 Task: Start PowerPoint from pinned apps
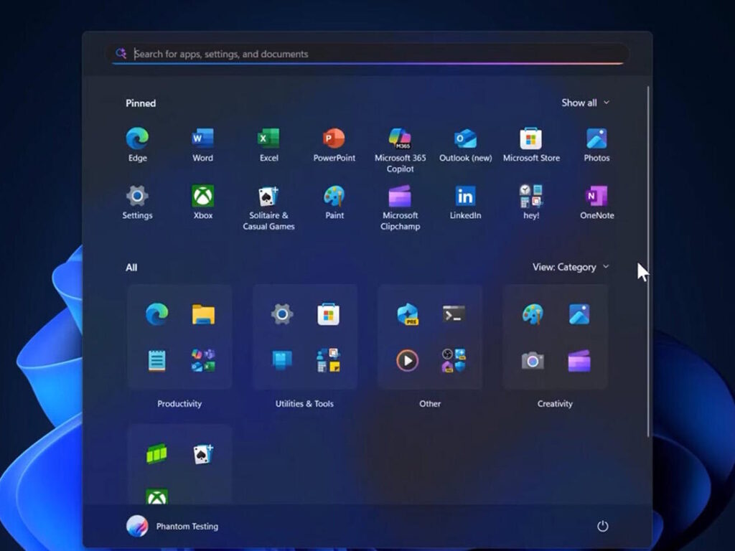point(334,144)
